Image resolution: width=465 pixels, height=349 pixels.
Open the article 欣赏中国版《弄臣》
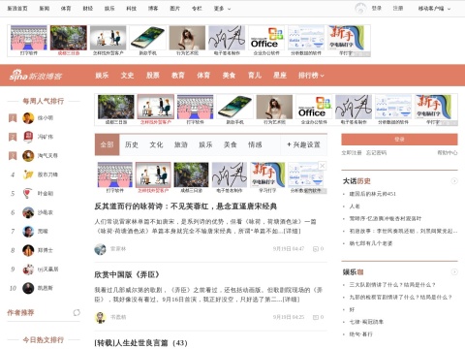[127, 274]
